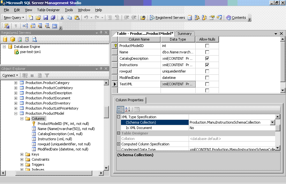Click the table grid scroll up arrow
Screen dimensions: 286x184
282,39
